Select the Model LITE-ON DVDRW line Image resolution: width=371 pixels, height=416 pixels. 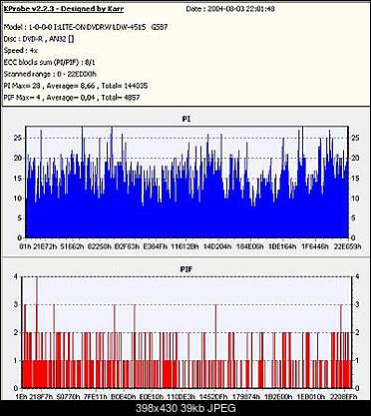point(86,27)
